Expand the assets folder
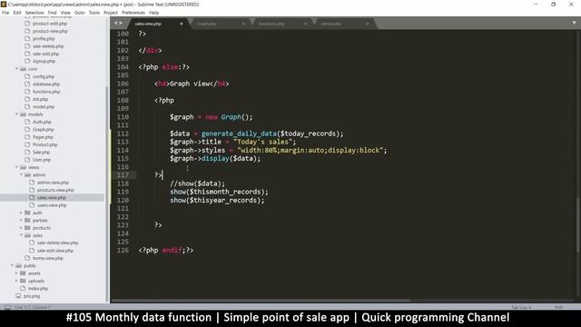The image size is (581, 327). point(16,273)
